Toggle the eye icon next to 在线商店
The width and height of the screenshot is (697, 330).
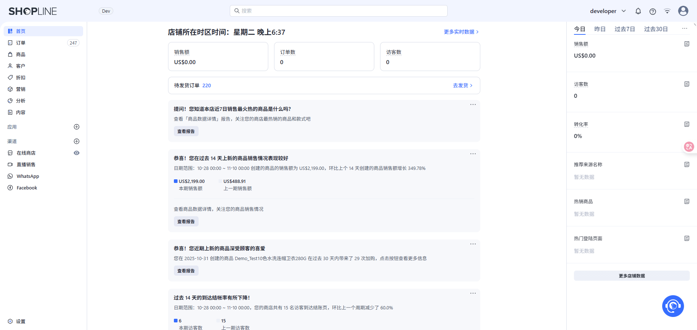77,153
